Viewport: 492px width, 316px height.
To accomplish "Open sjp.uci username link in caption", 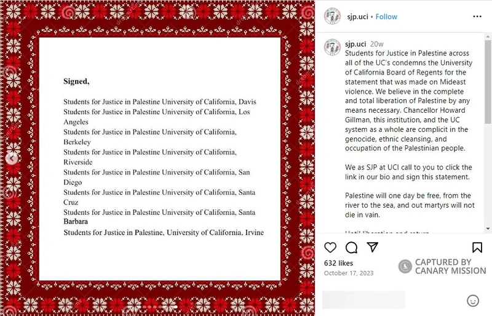I will [x=355, y=44].
